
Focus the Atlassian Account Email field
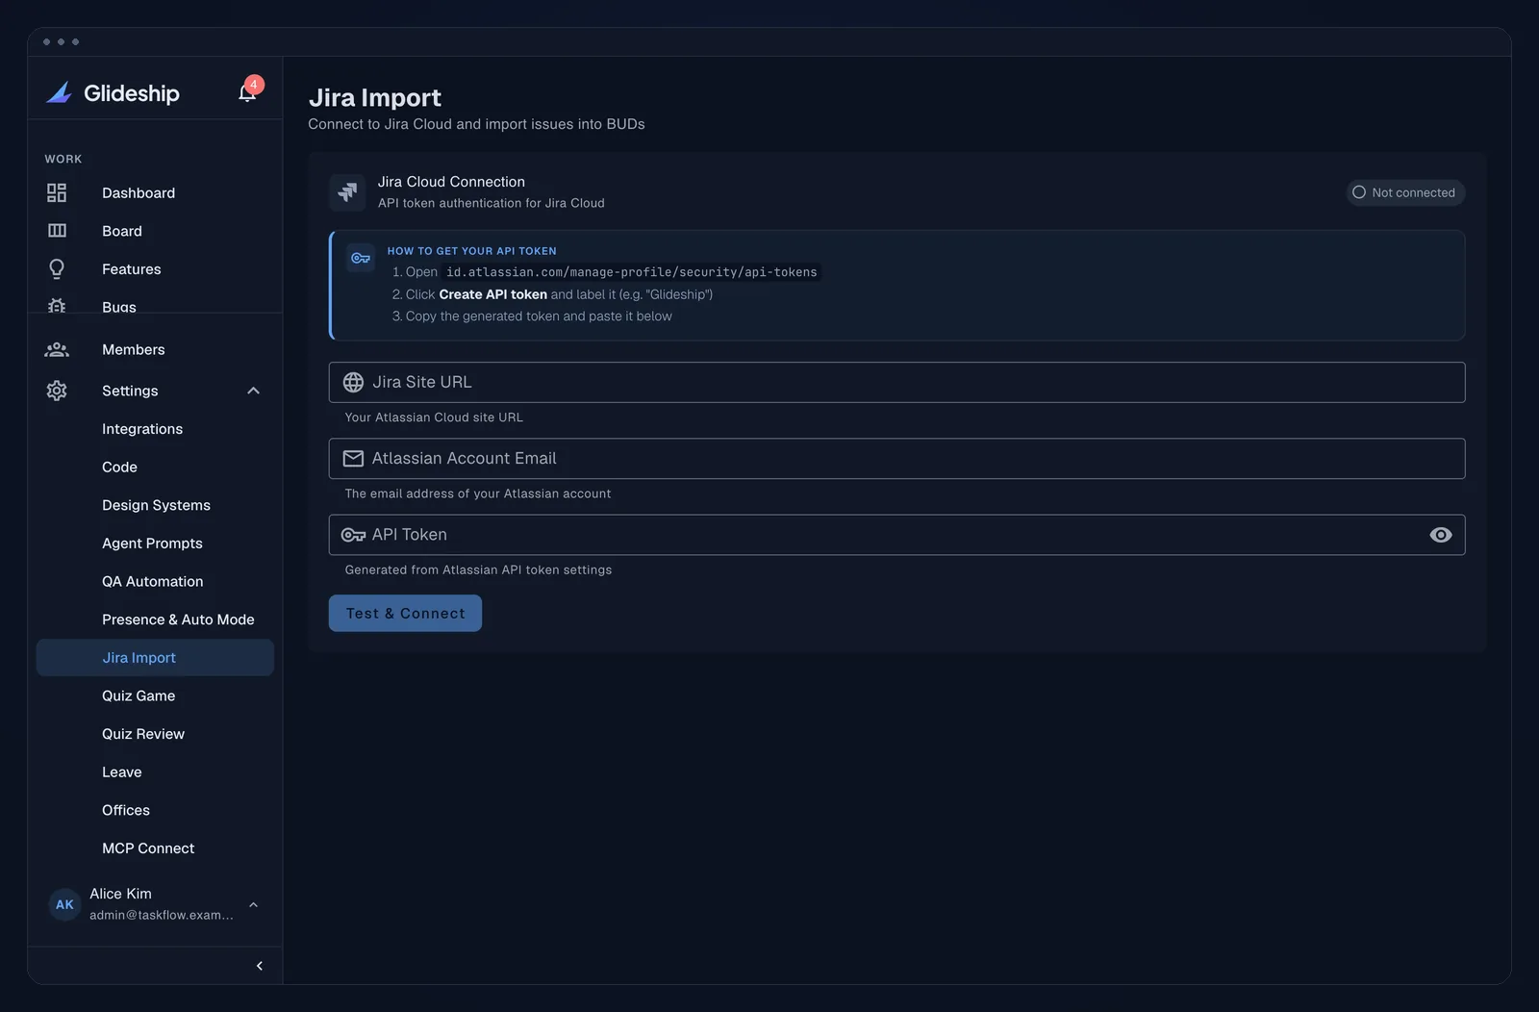point(896,459)
